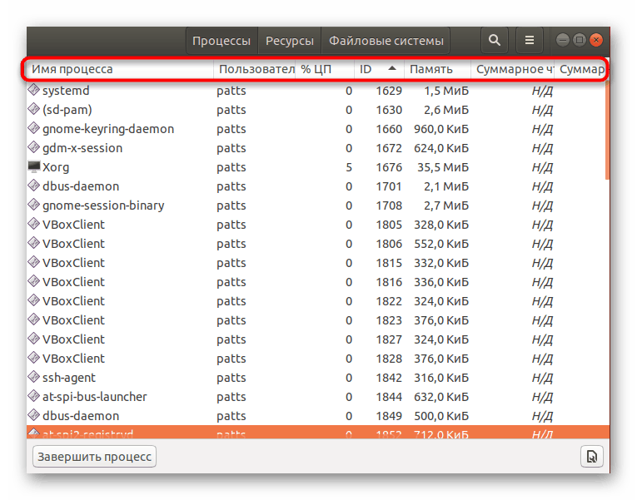
Task: Sort by Пользователь column header
Action: [254, 69]
